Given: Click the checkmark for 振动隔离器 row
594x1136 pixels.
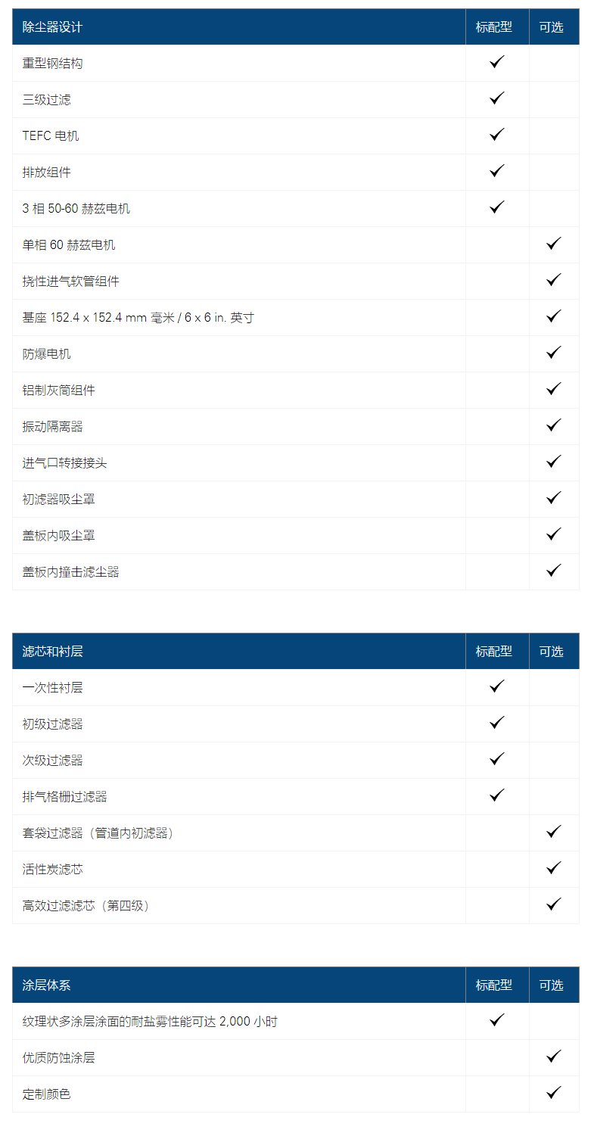Looking at the screenshot, I should 554,425.
